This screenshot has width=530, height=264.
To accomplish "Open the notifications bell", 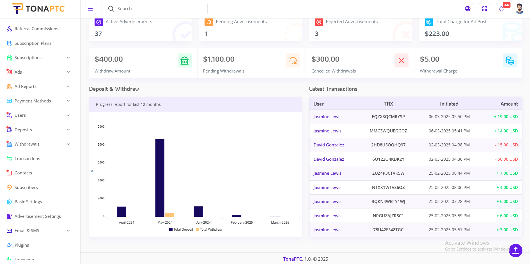I will 501,9.
